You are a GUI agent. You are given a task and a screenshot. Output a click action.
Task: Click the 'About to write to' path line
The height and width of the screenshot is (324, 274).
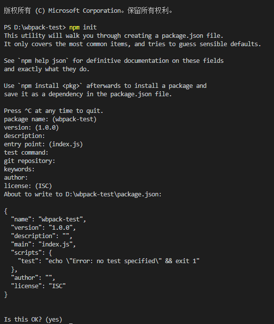pos(83,194)
